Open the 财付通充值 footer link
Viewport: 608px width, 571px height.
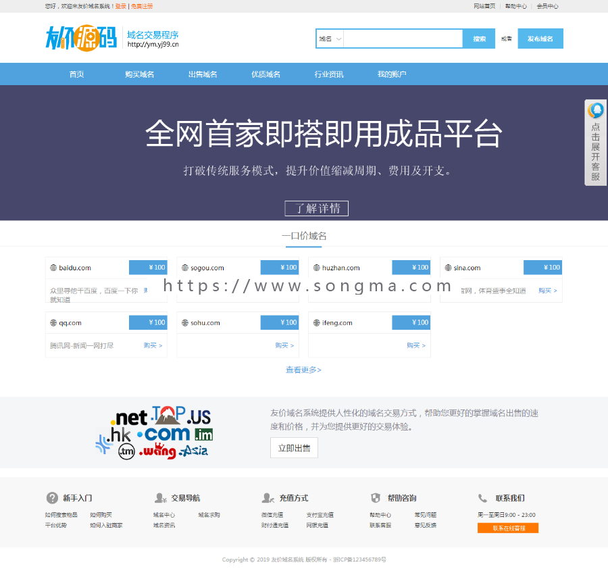coord(275,525)
